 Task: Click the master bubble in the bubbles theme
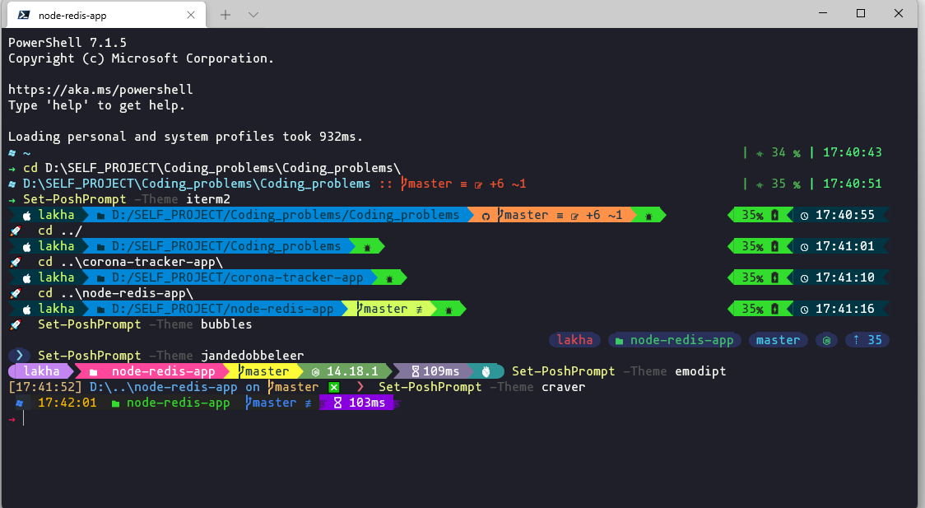click(778, 339)
